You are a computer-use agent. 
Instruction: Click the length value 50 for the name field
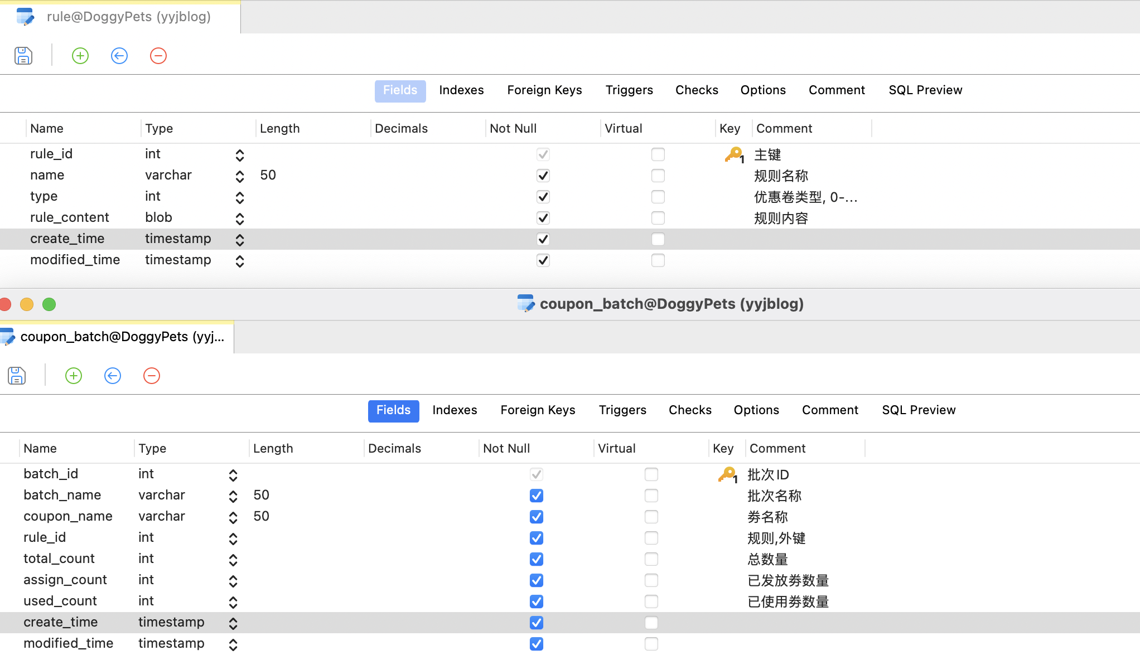pyautogui.click(x=268, y=176)
